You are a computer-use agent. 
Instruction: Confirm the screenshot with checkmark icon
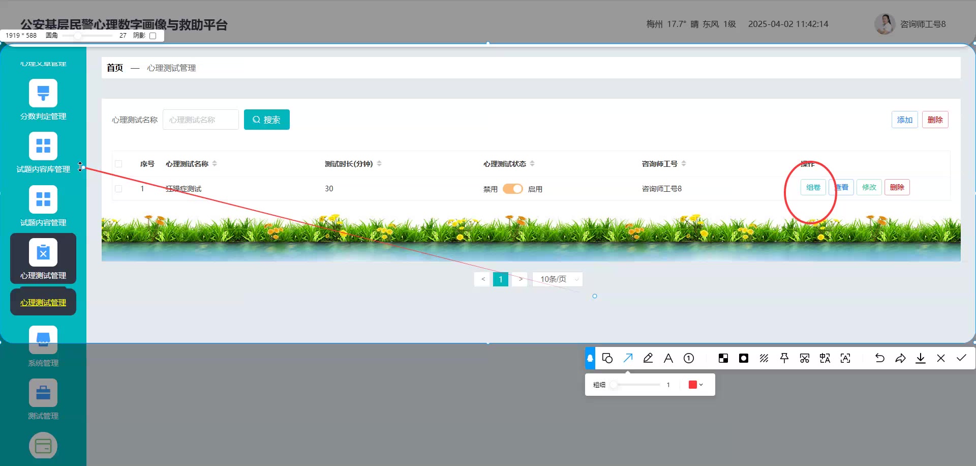tap(961, 358)
